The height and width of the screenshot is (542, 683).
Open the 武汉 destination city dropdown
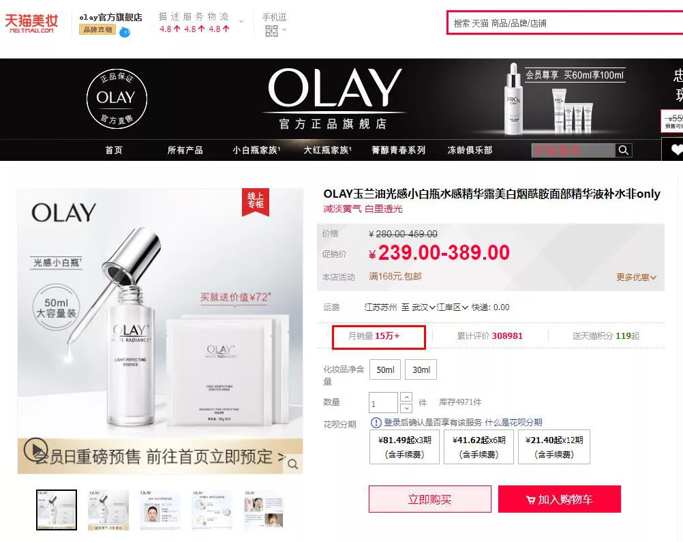tap(423, 307)
